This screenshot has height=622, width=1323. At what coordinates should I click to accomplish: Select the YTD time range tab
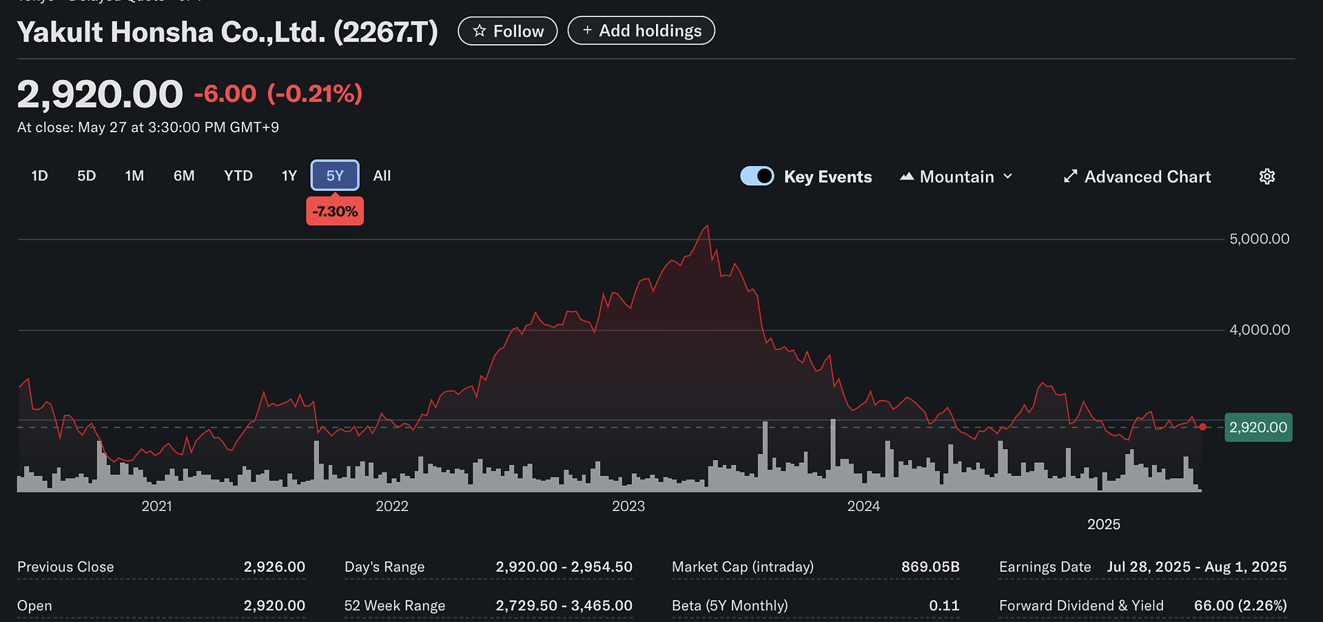tap(238, 176)
